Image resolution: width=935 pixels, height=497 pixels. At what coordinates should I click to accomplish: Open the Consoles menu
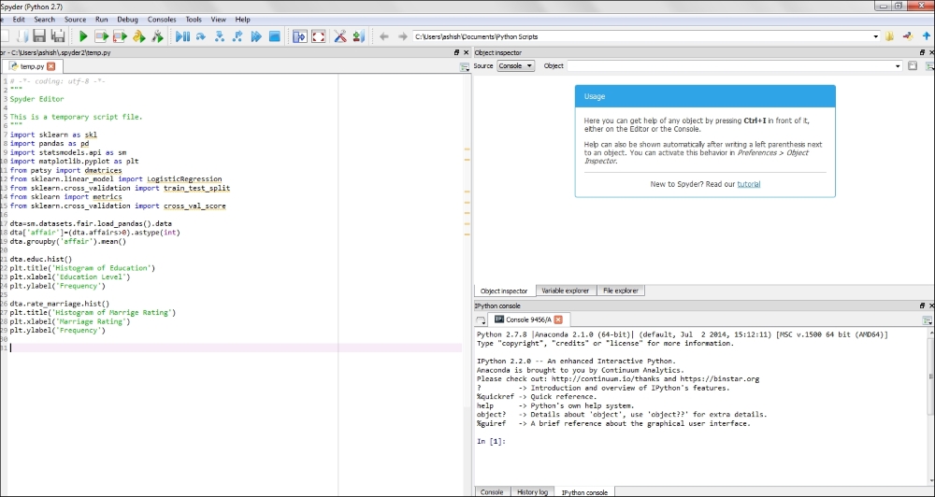coord(162,19)
